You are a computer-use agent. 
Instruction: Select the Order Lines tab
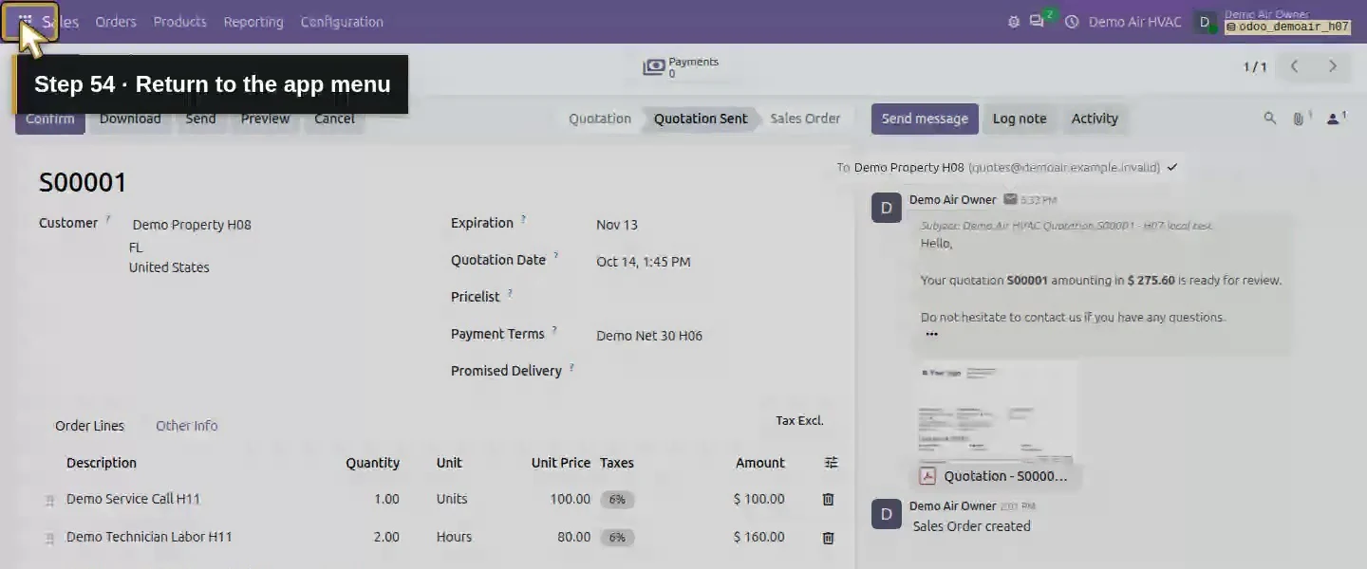(x=89, y=426)
